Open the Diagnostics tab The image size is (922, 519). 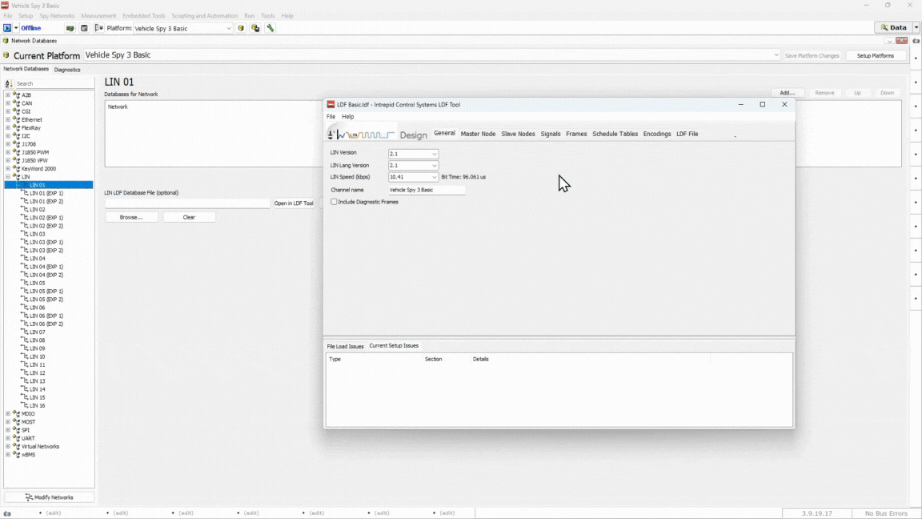pyautogui.click(x=67, y=70)
